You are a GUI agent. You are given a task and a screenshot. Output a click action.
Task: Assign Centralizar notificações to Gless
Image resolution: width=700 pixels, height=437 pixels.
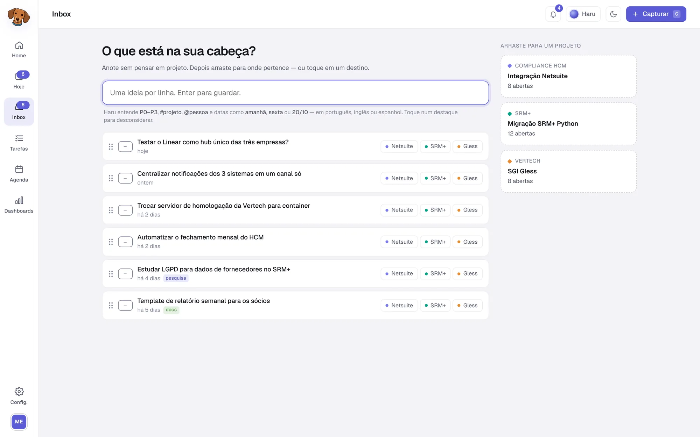tap(467, 178)
